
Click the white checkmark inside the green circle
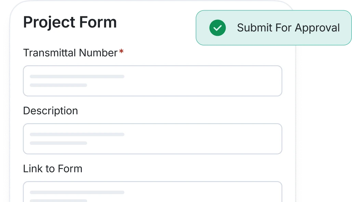pos(217,28)
